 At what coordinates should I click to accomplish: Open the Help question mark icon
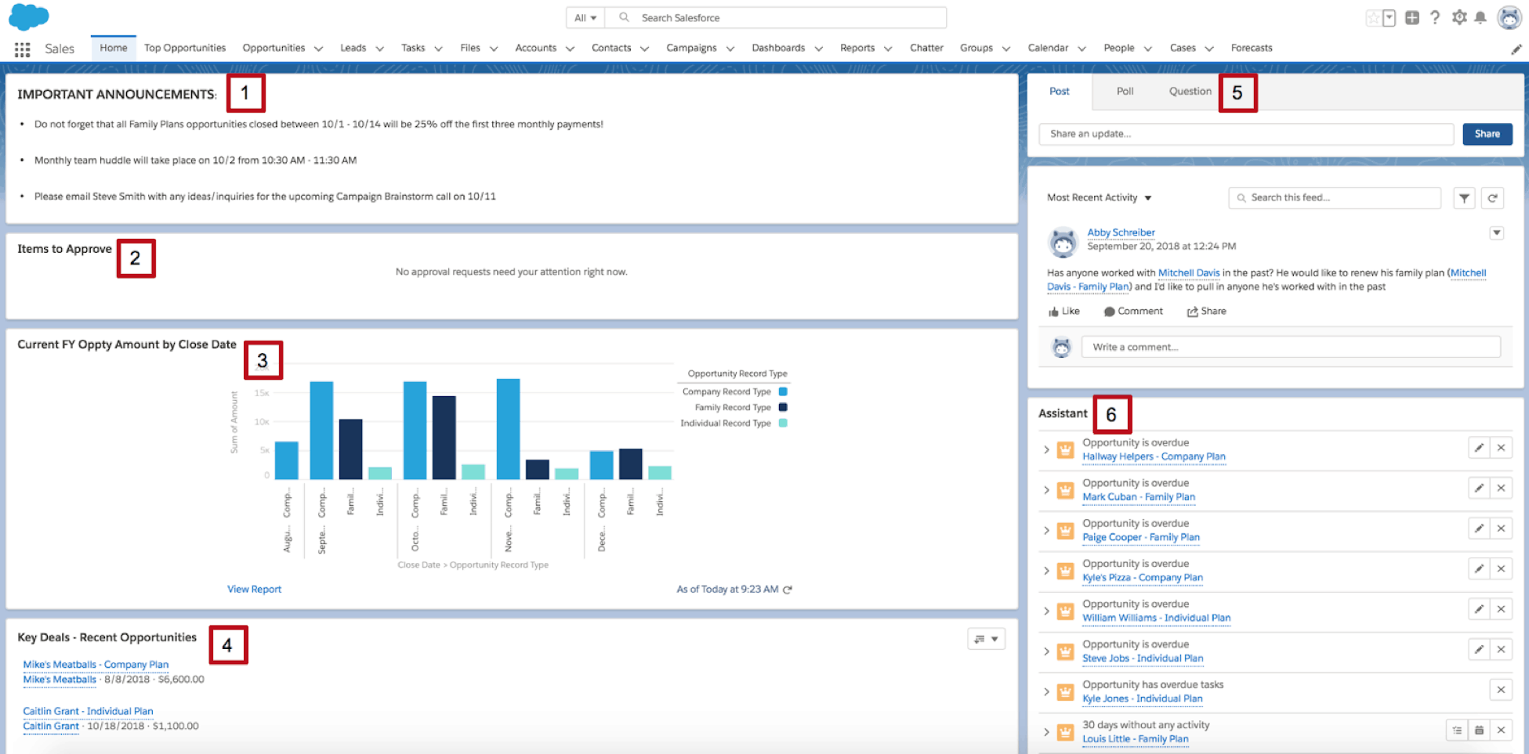[x=1435, y=17]
